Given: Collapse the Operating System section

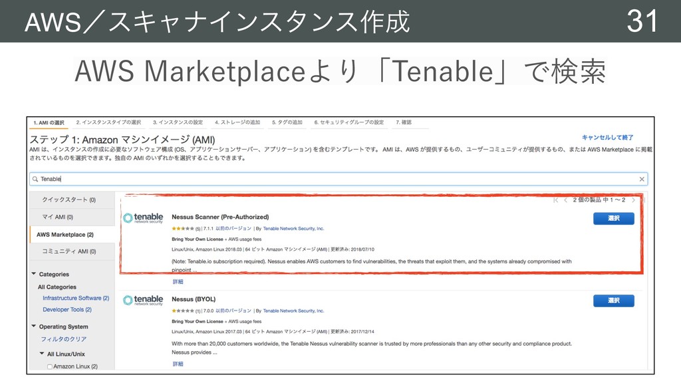Looking at the screenshot, I should (x=33, y=326).
